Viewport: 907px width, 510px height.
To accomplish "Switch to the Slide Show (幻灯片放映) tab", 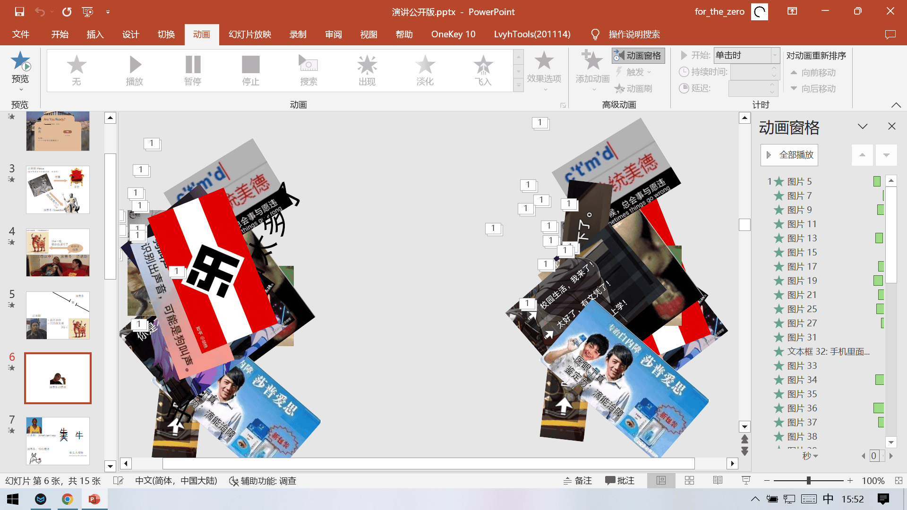I will [x=249, y=34].
